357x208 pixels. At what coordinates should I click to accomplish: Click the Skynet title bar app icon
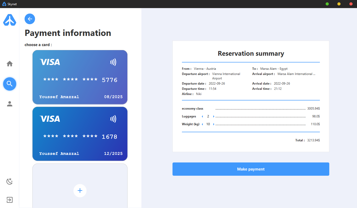pos(4,4)
